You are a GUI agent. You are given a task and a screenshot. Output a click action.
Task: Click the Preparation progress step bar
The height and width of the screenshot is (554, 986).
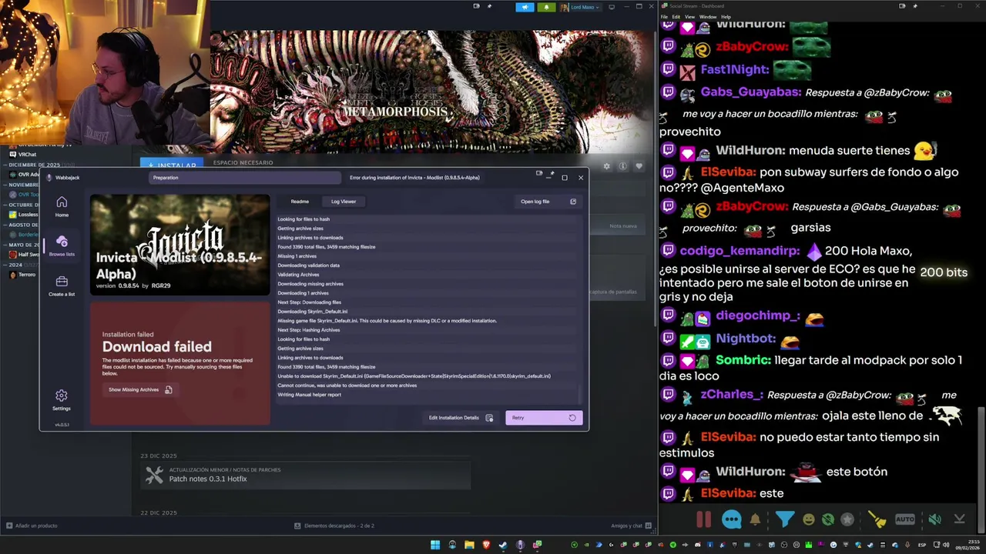pyautogui.click(x=246, y=178)
